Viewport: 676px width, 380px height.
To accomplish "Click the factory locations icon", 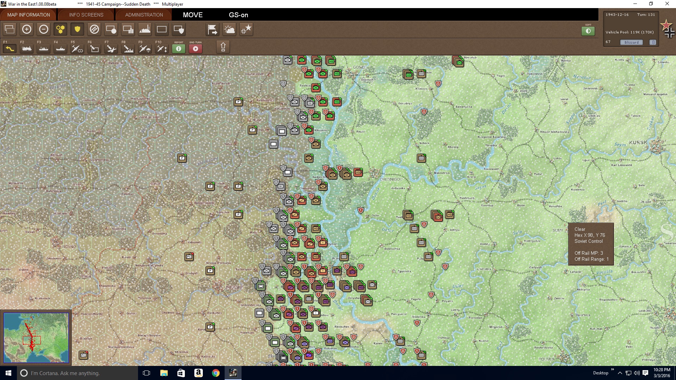I will click(x=145, y=29).
